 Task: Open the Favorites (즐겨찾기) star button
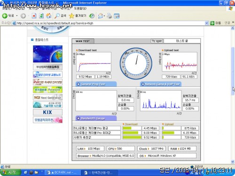[x=78, y=15]
